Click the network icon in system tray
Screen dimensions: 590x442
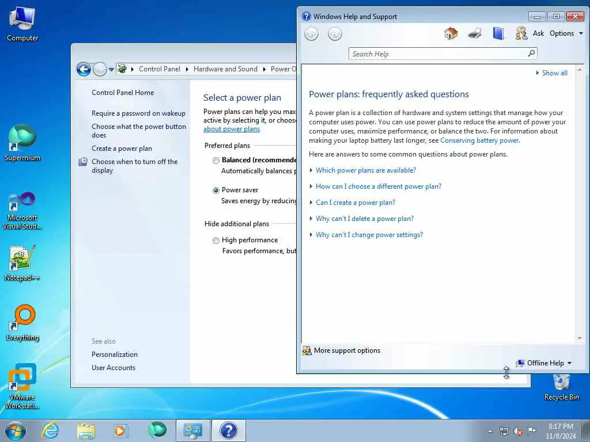(x=504, y=432)
